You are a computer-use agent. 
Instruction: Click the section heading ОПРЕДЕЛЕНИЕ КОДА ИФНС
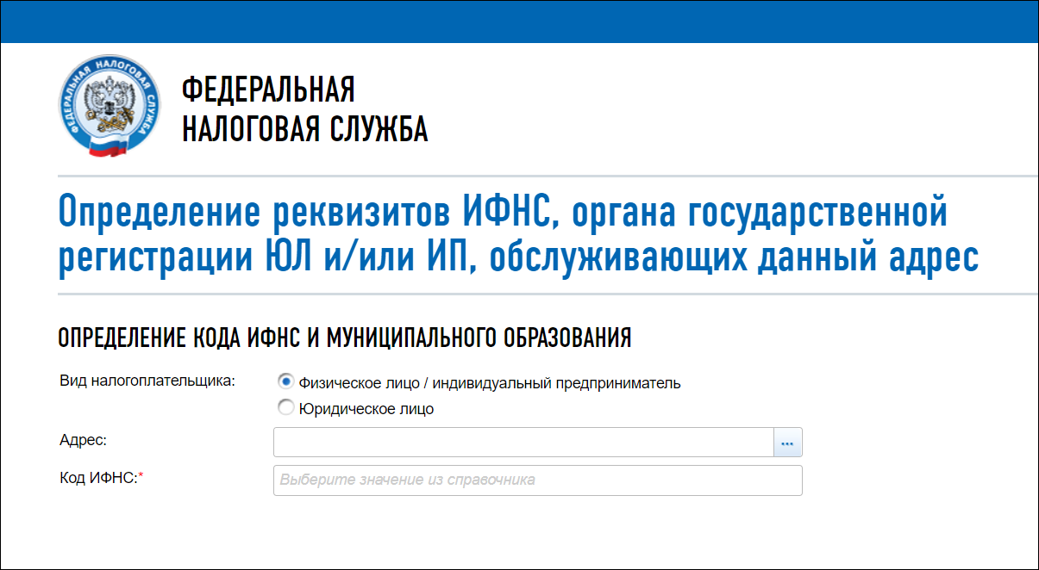pyautogui.click(x=345, y=335)
